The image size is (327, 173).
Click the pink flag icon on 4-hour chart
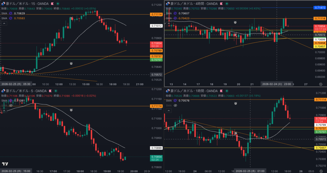click(x=221, y=4)
